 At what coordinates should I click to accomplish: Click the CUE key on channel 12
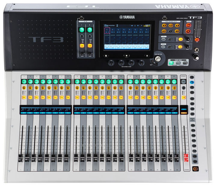pyautogui.click(x=96, y=88)
